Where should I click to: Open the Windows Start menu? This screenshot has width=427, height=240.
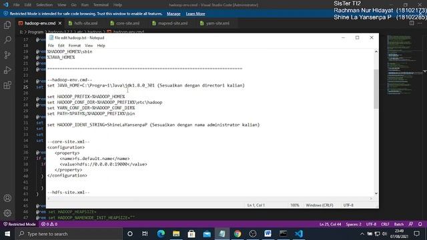(x=7, y=234)
